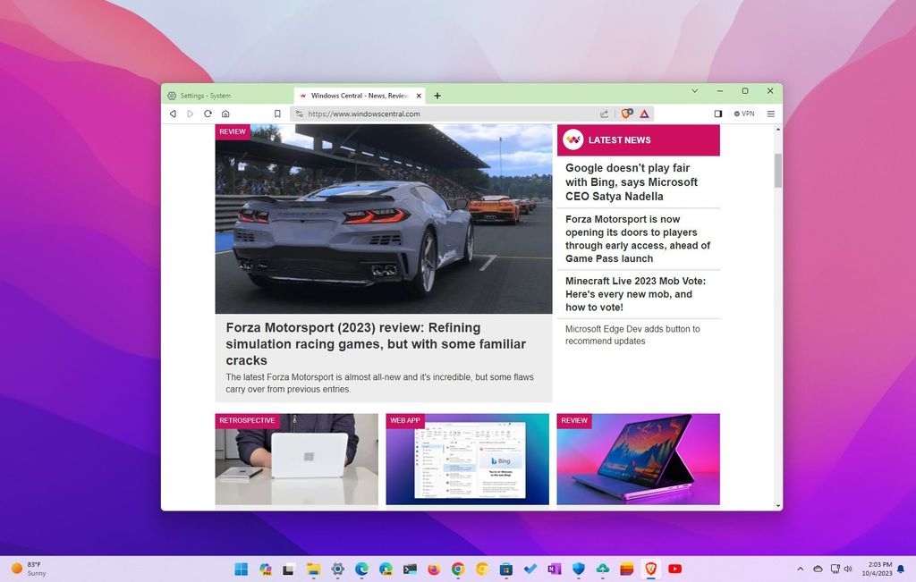Image resolution: width=916 pixels, height=582 pixels.
Task: Click the browser Home icon
Action: tap(225, 114)
